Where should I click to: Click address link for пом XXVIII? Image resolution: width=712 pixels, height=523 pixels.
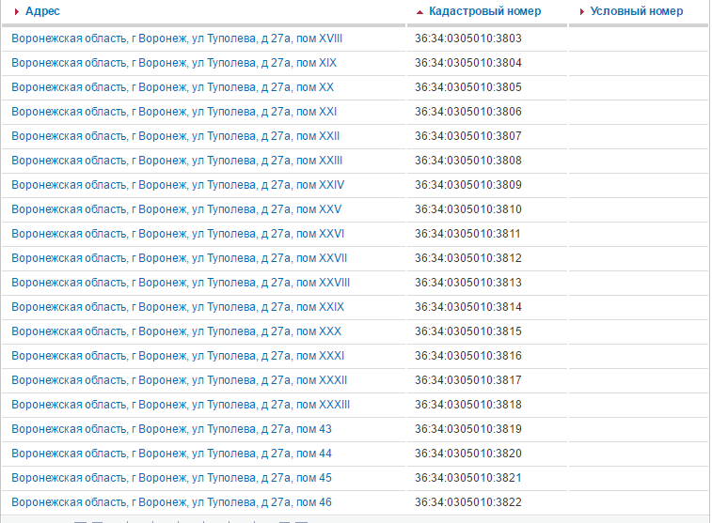point(181,283)
